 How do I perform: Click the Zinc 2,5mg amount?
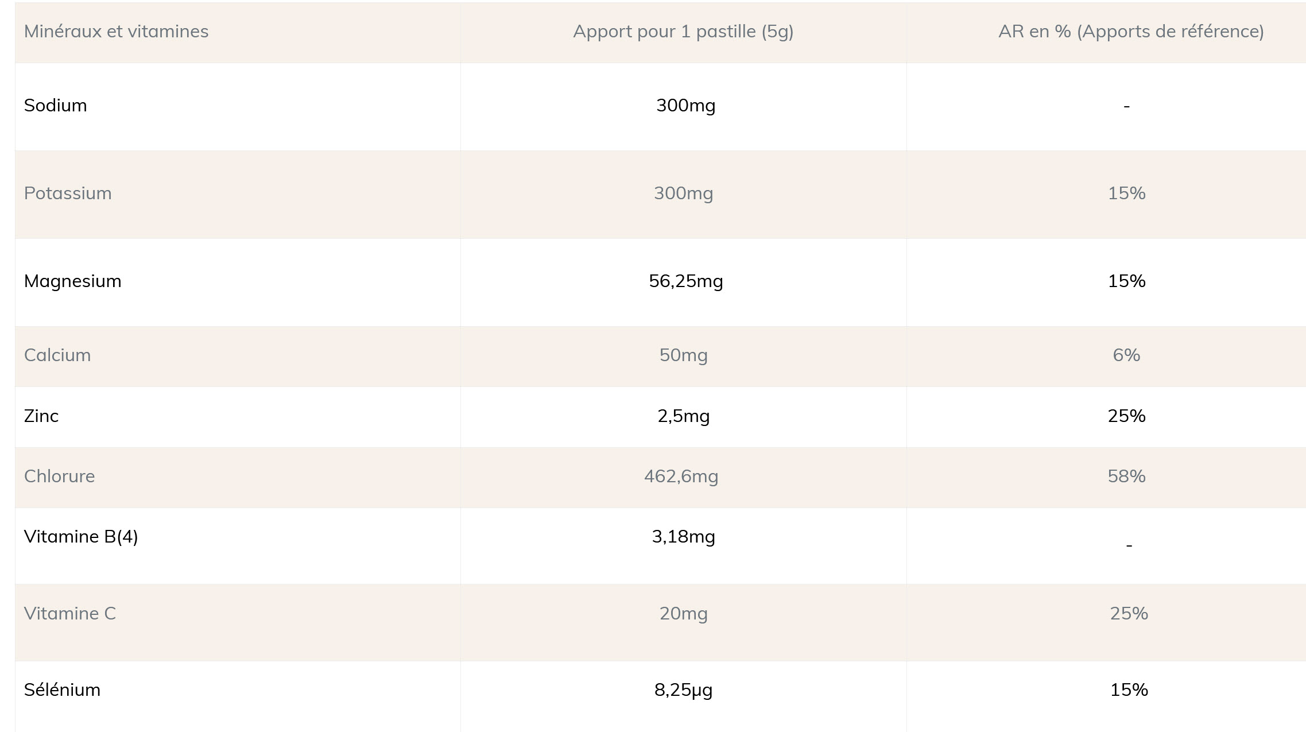coord(683,416)
